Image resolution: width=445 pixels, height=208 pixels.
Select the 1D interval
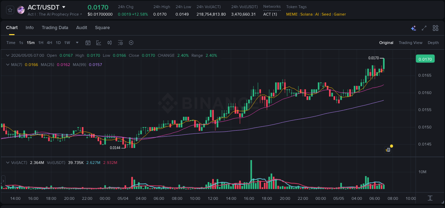coord(58,43)
